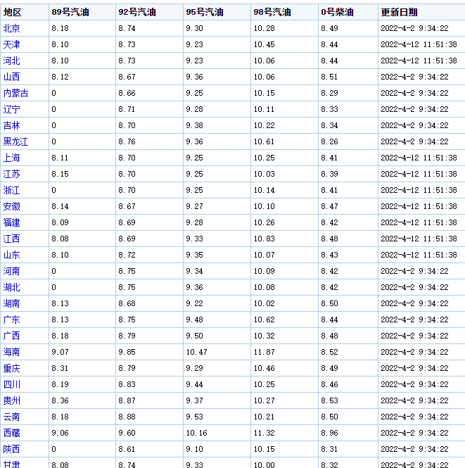Screen dimensions: 465x468
Task: Select the 西藏 link
Action: (12, 433)
